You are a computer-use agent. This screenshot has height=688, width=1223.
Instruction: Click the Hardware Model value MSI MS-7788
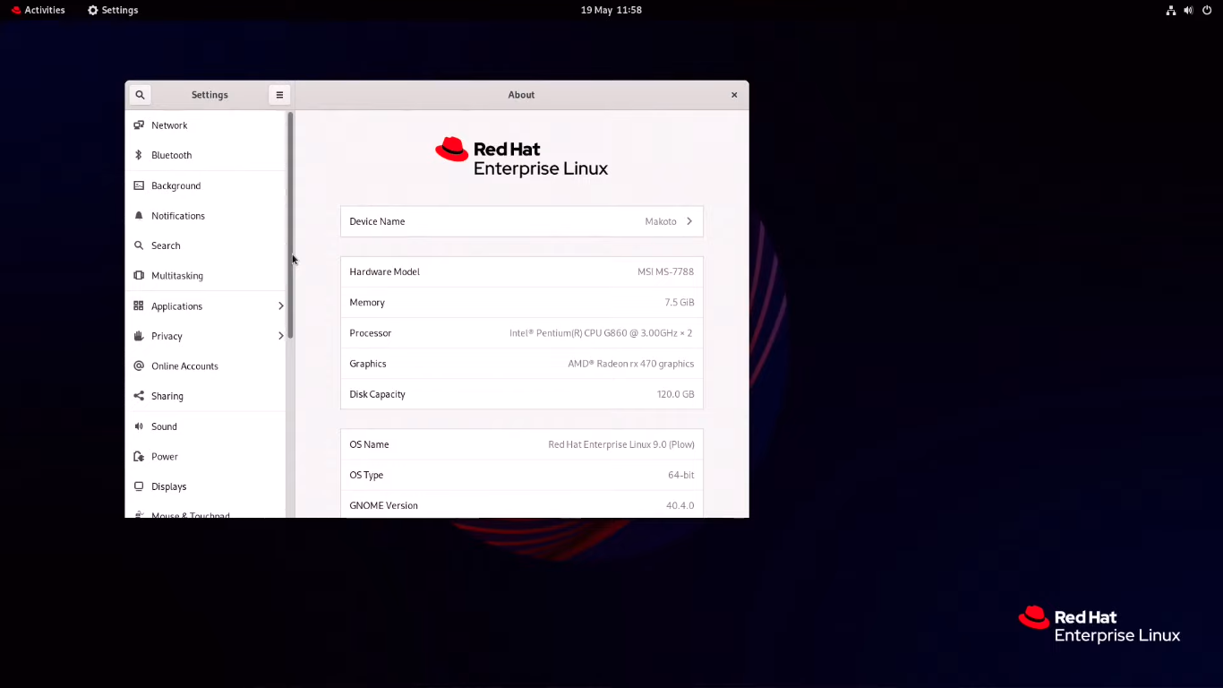(x=666, y=271)
